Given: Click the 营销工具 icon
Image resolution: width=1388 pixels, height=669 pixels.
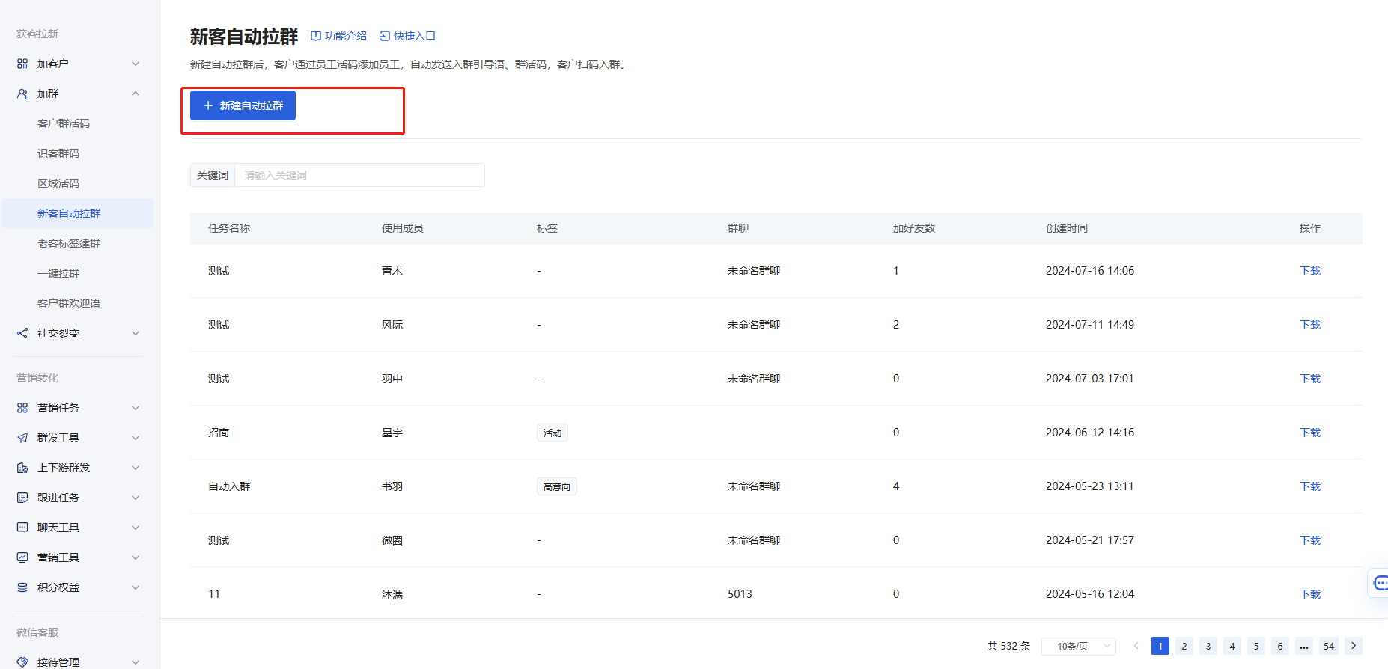Looking at the screenshot, I should [22, 557].
